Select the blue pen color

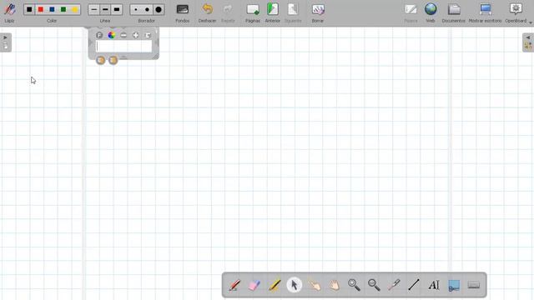52,9
